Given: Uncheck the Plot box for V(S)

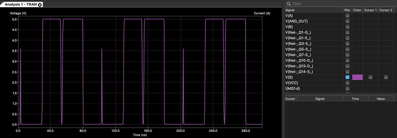Looking at the screenshot, I should tap(348, 77).
